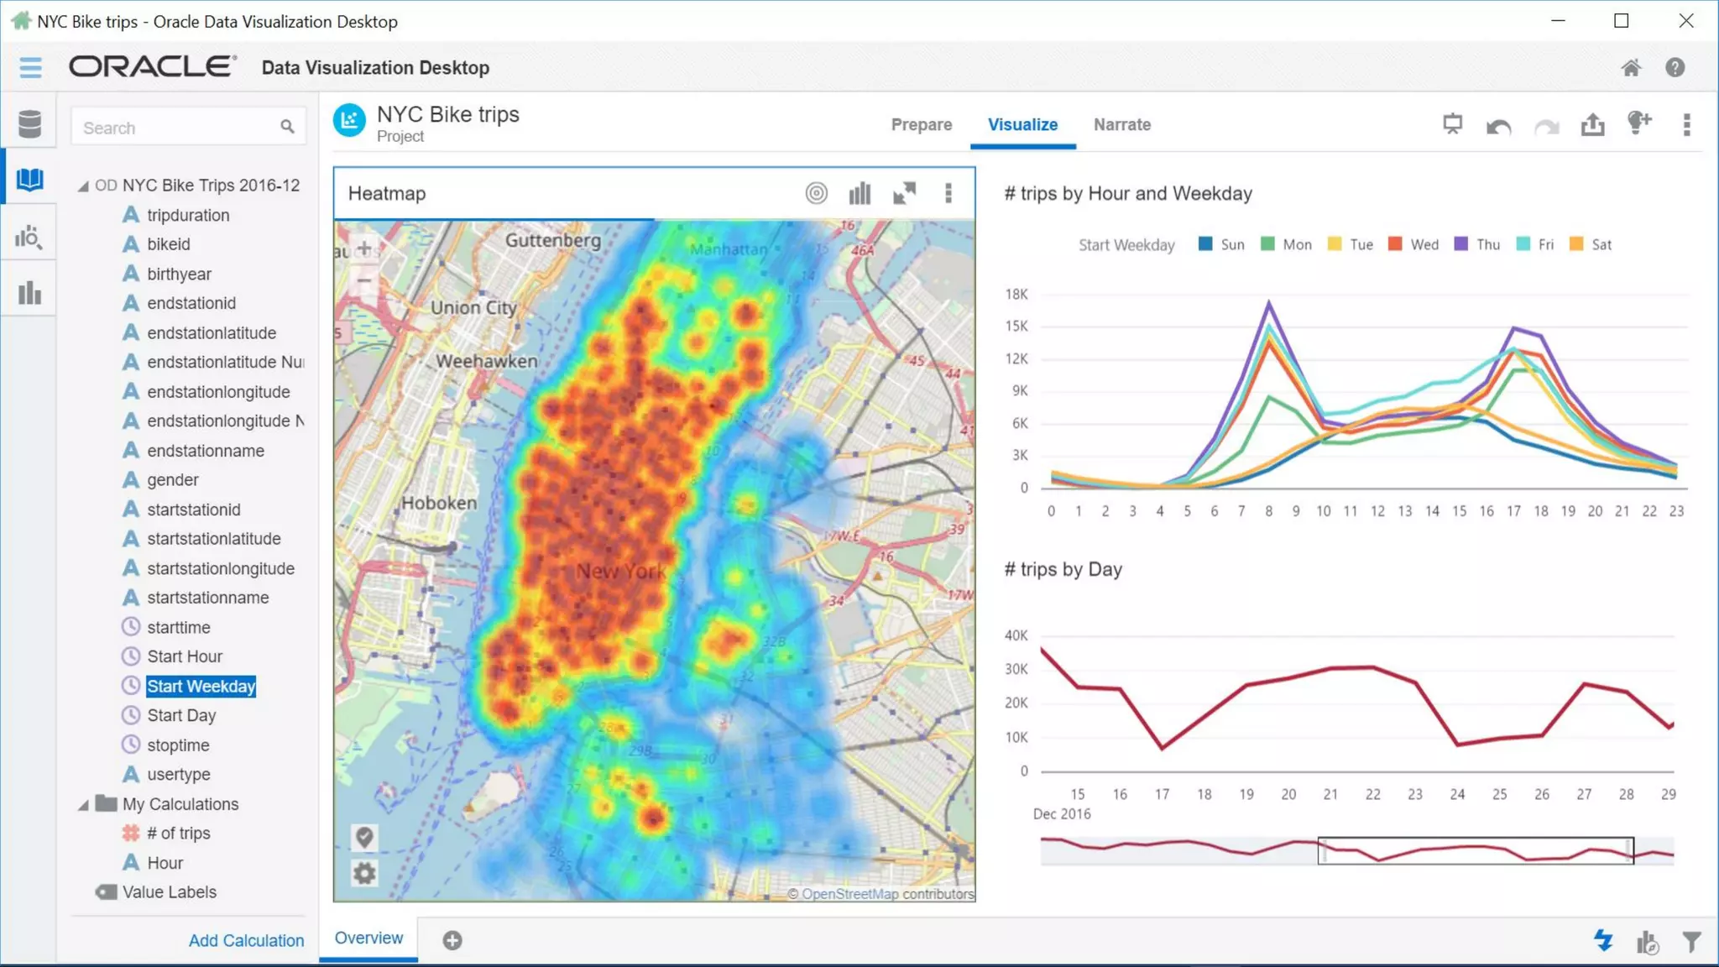Maximize the Heatmap visualization
The height and width of the screenshot is (967, 1719).
(x=904, y=194)
